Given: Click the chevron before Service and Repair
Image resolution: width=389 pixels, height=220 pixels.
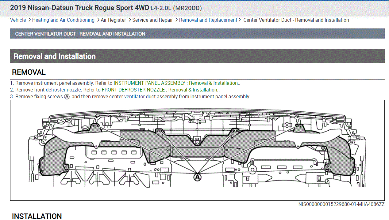Looking at the screenshot, I should 129,20.
